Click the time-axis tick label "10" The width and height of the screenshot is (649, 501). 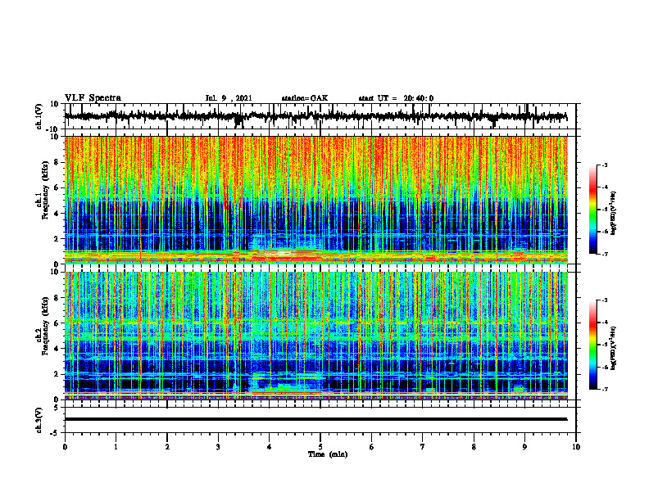pos(576,447)
